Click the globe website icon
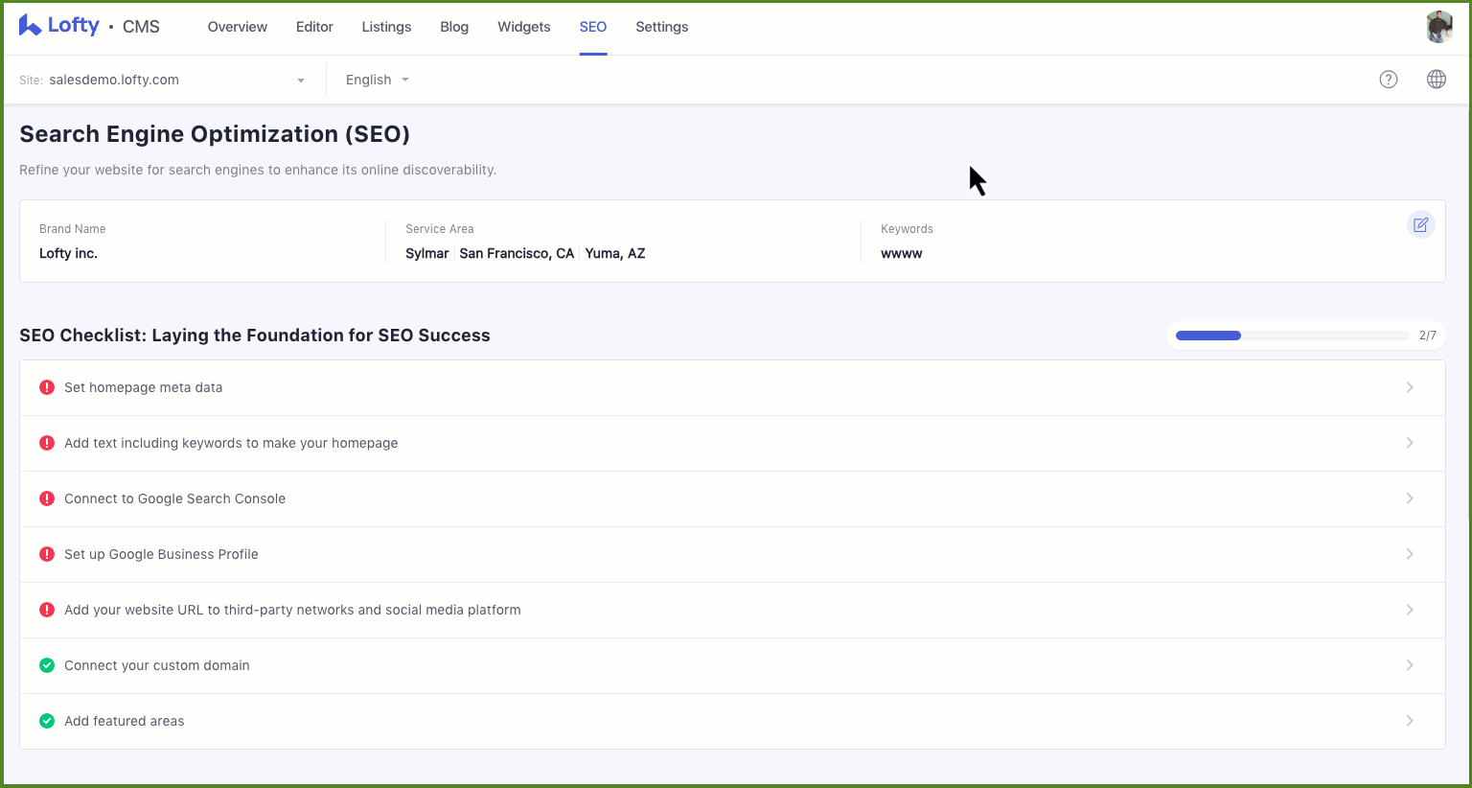1472x788 pixels. [1437, 80]
